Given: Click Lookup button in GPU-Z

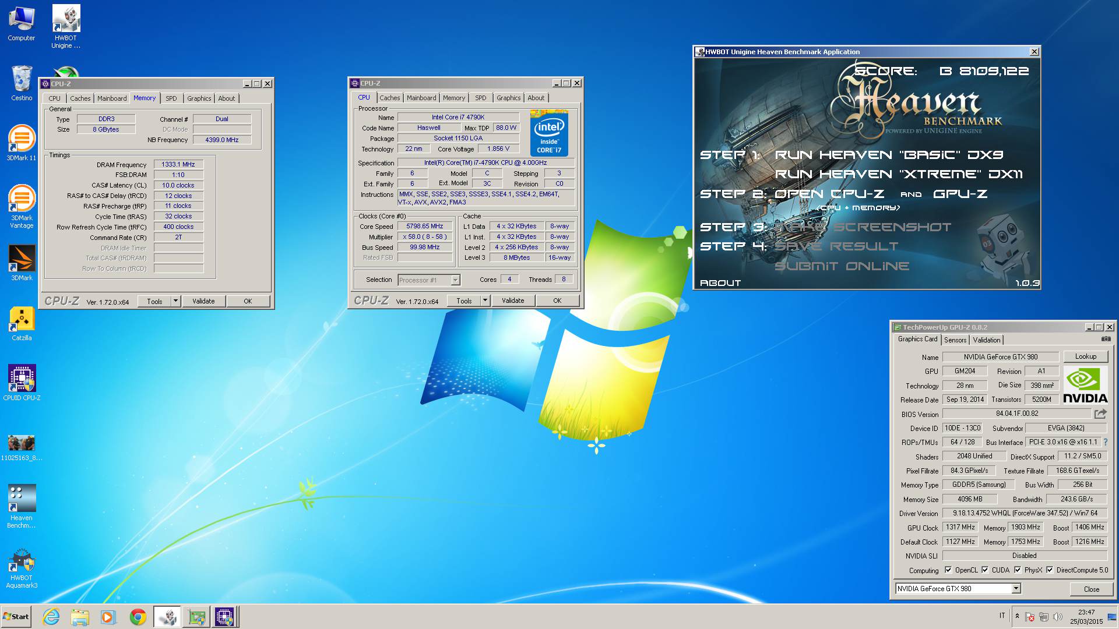Looking at the screenshot, I should pyautogui.click(x=1085, y=356).
